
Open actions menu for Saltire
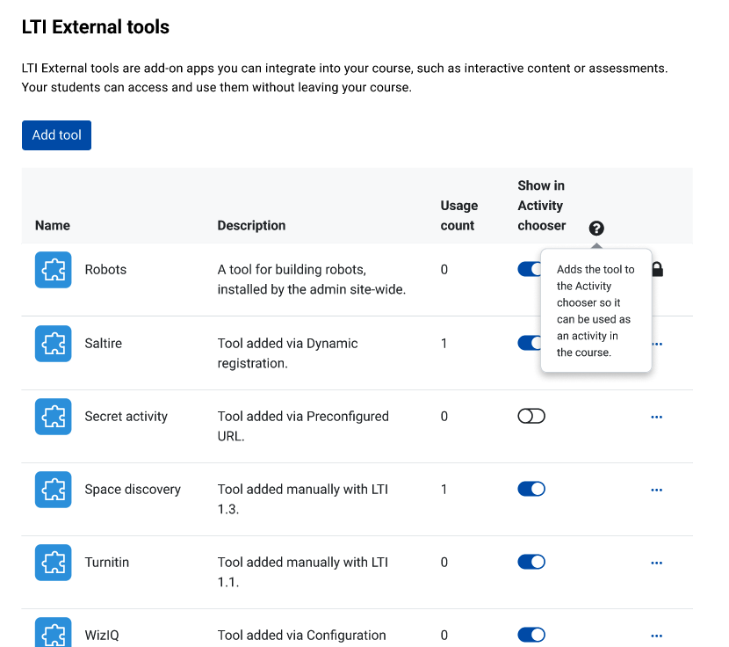(x=657, y=344)
